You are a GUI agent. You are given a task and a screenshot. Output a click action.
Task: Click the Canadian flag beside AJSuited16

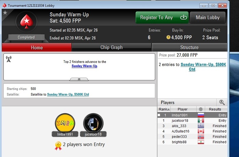coord(201,131)
